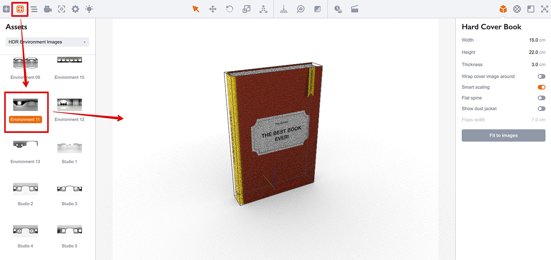Image resolution: width=551 pixels, height=260 pixels.
Task: Open the HDR Environment Images dropdown
Action: click(47, 42)
